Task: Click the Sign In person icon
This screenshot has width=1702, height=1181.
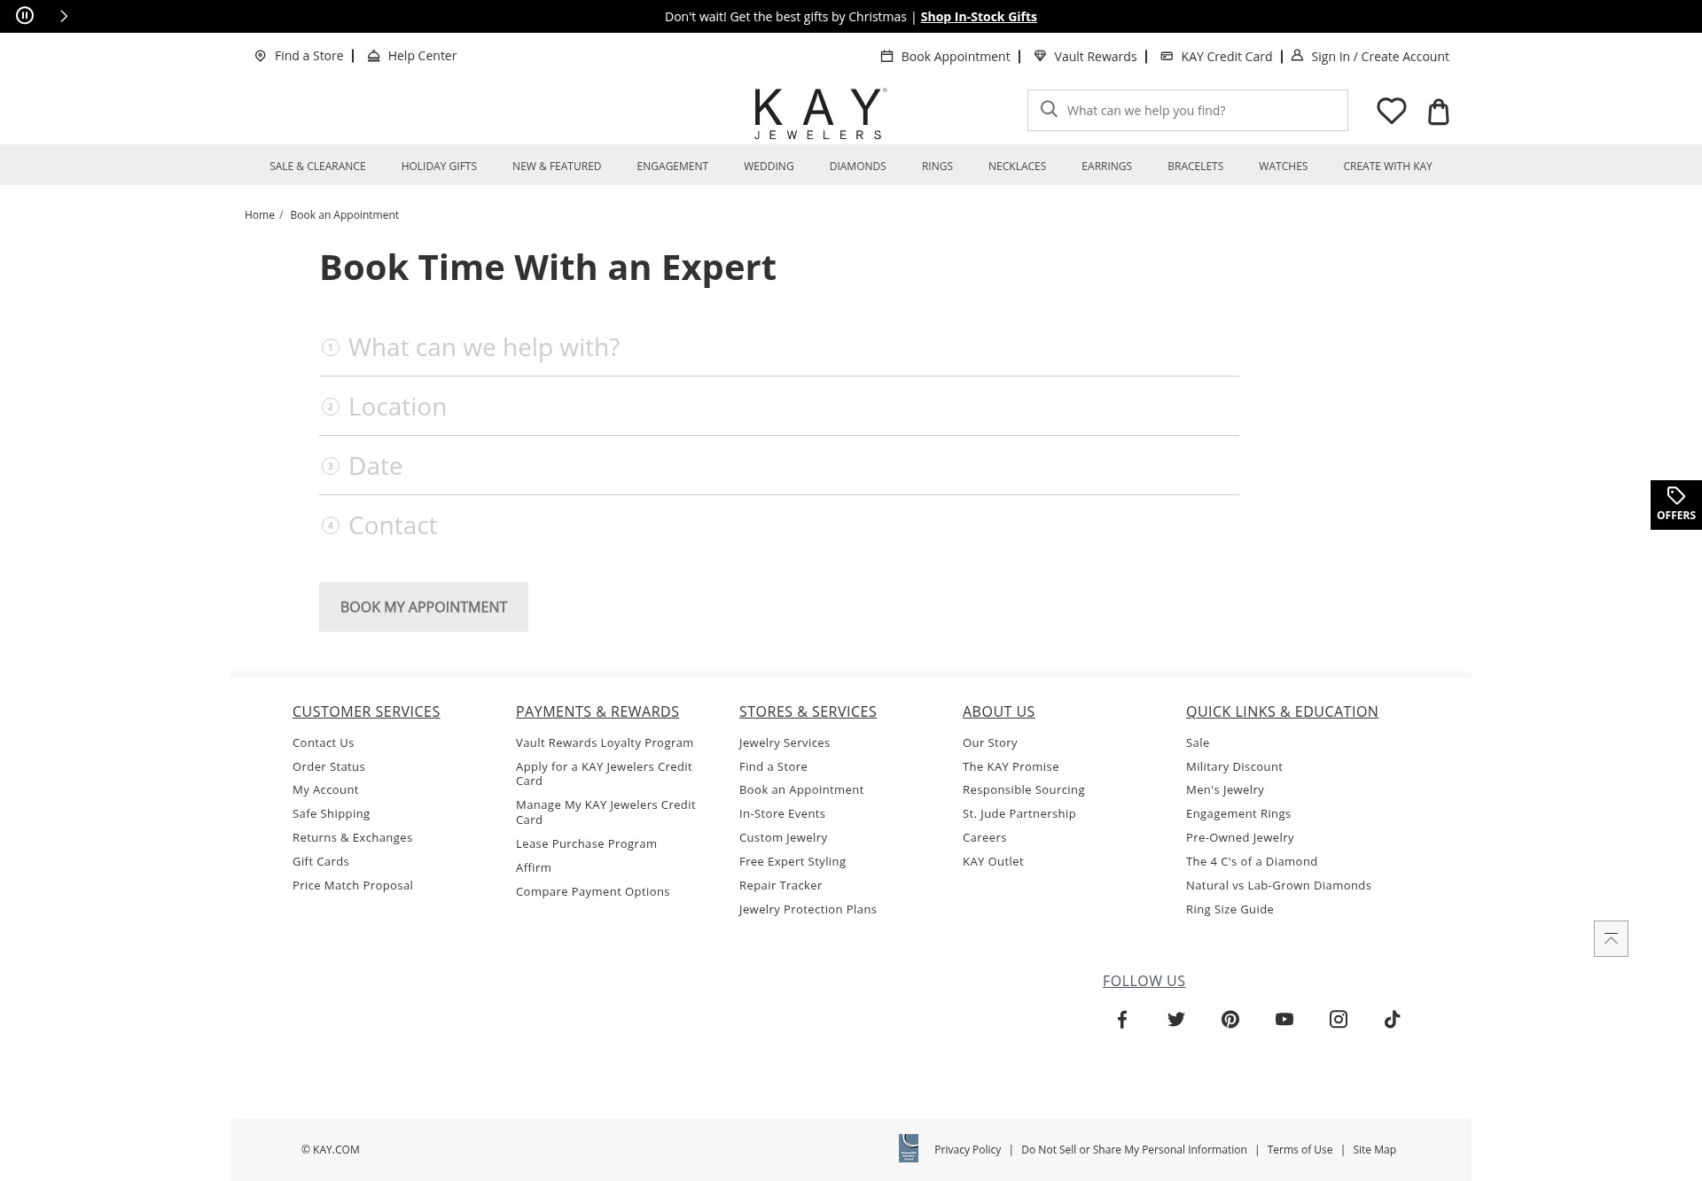Action: pos(1297,55)
